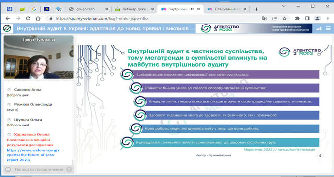Click the chat icon beside Харламова Олена
The width and height of the screenshot is (334, 177).
point(9,134)
